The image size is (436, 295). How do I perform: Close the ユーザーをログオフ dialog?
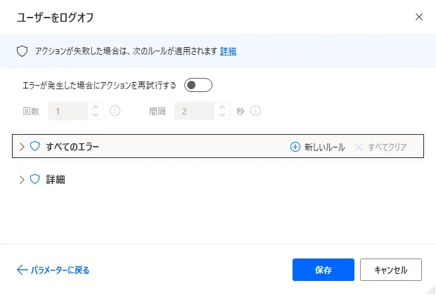point(419,17)
